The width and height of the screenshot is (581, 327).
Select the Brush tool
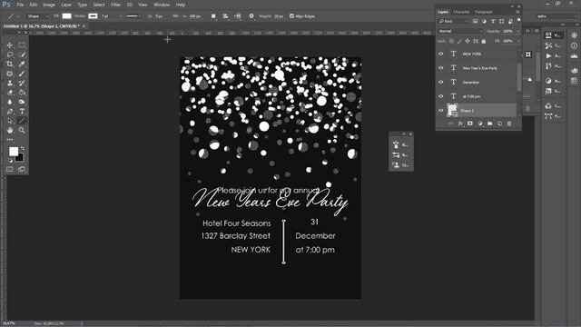point(22,74)
